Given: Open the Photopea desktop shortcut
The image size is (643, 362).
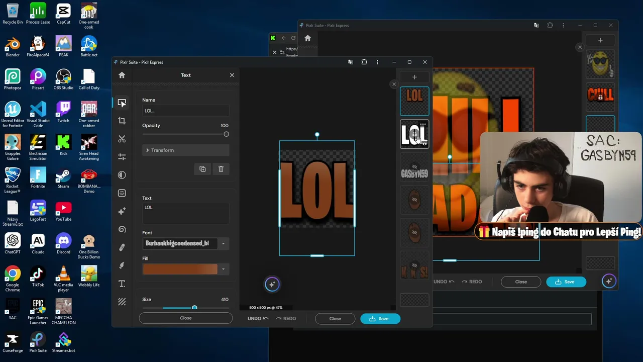Looking at the screenshot, I should (x=13, y=79).
